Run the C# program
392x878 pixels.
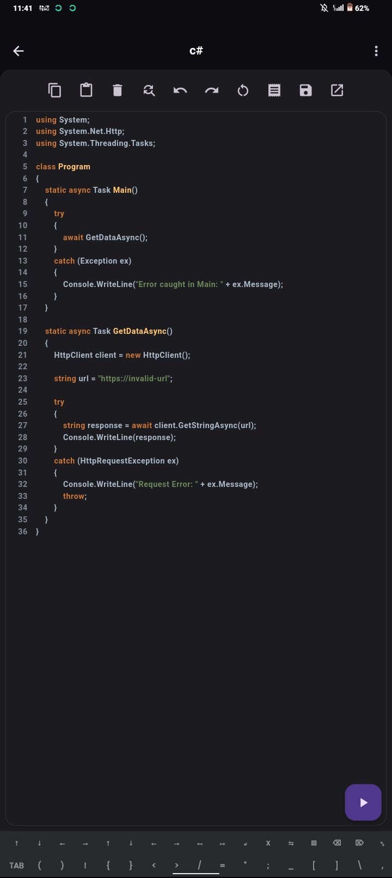pos(363,802)
